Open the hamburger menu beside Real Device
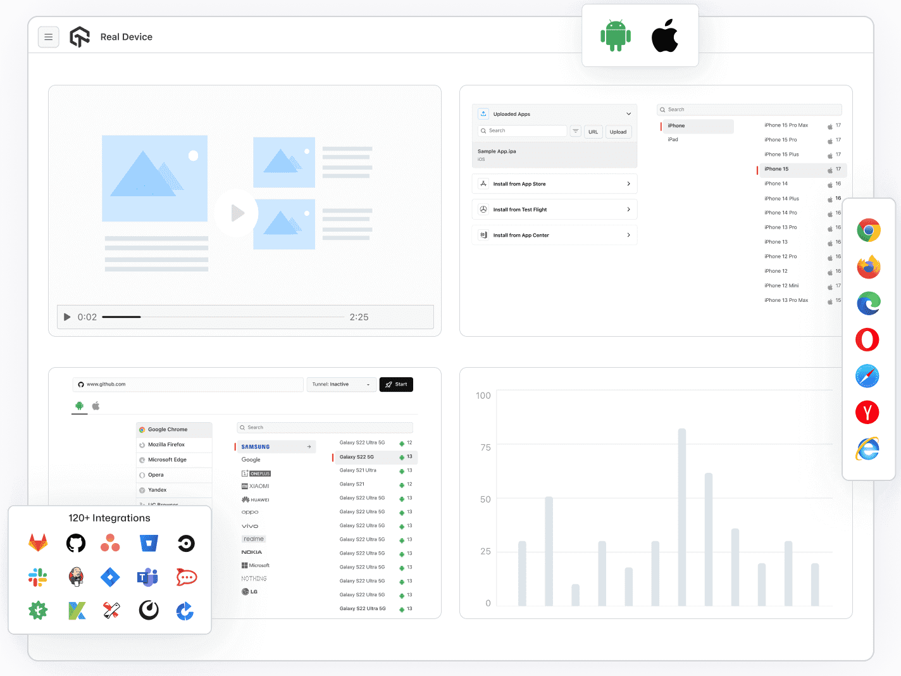This screenshot has height=676, width=901. pos(49,37)
